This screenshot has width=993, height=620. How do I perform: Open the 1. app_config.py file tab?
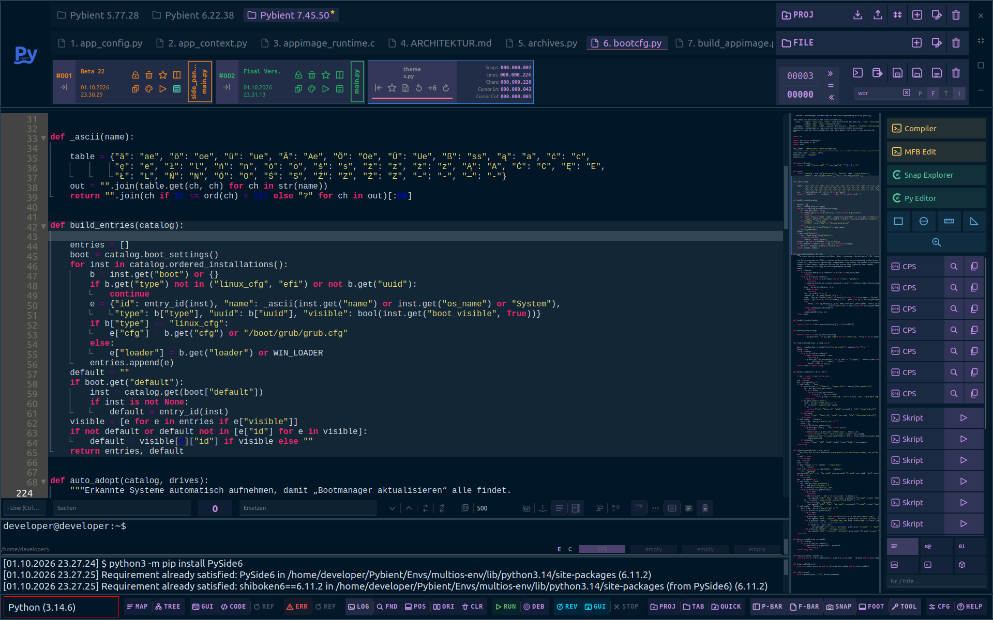(x=100, y=43)
